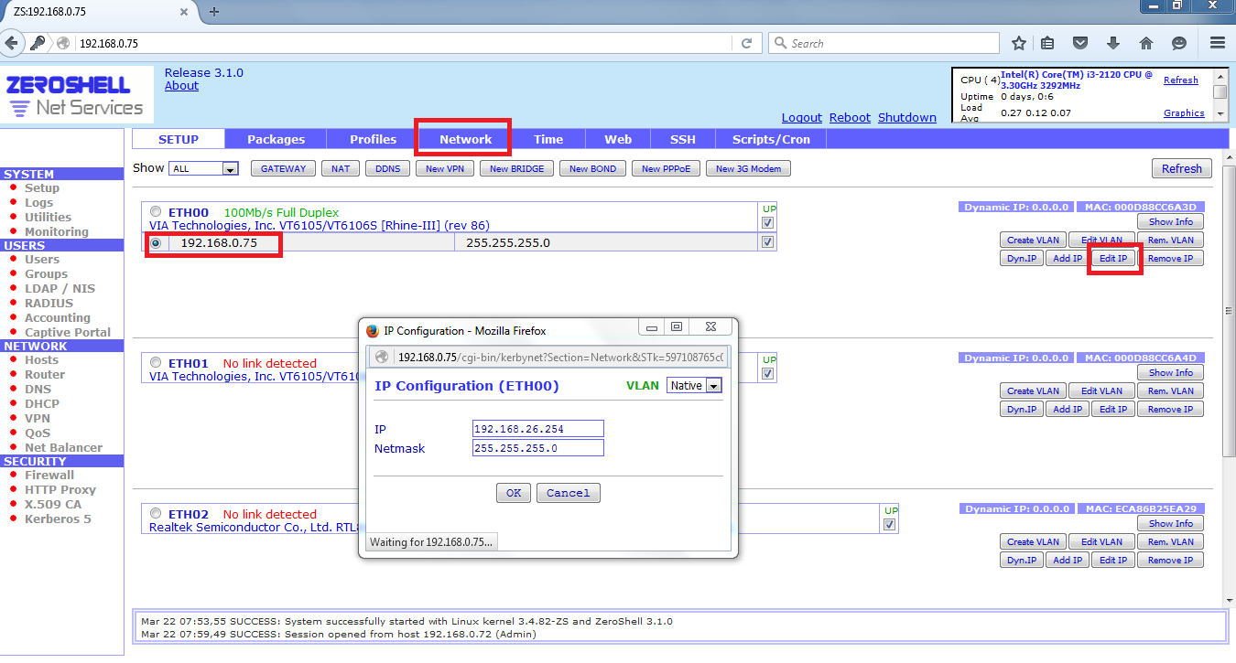Switch to the Network tab

pos(466,139)
